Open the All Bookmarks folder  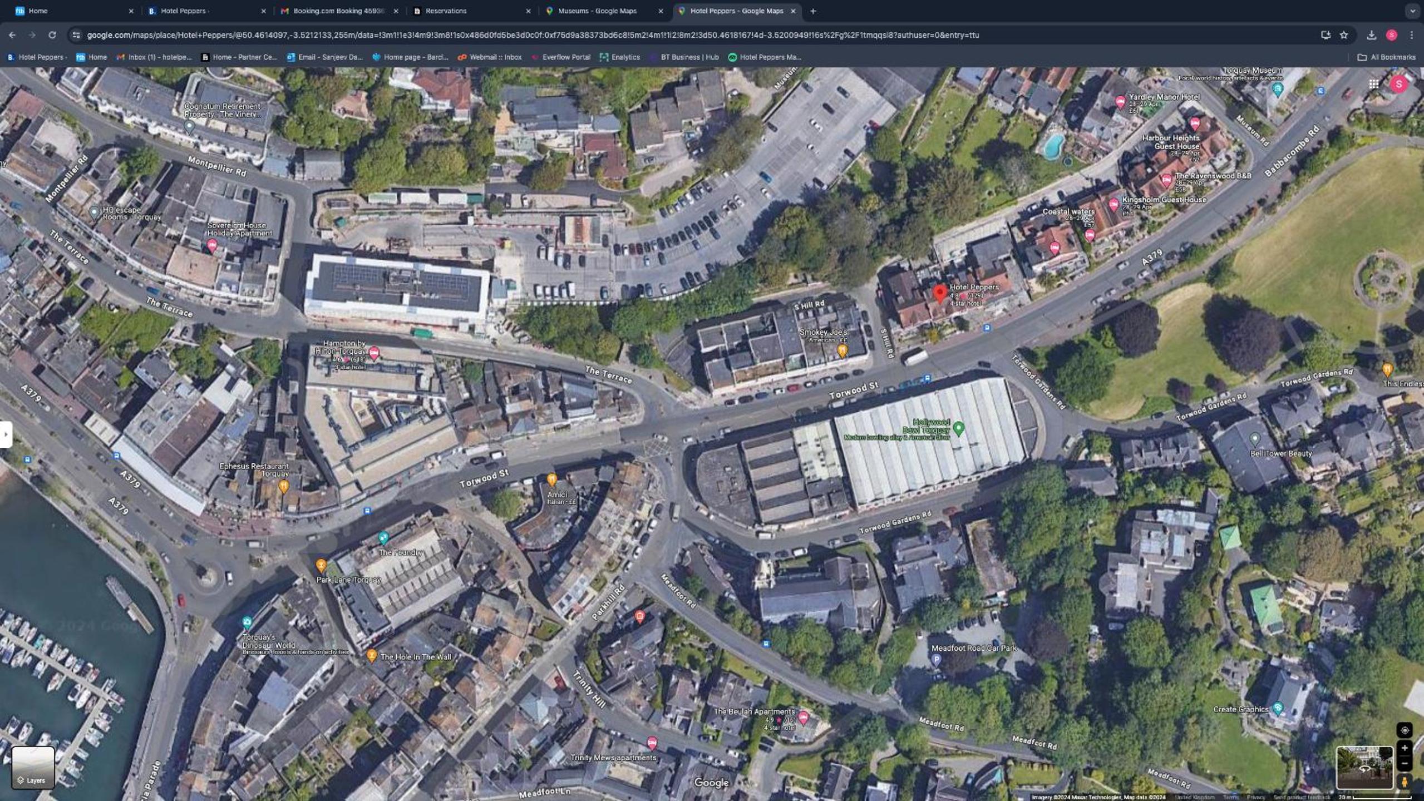1386,57
